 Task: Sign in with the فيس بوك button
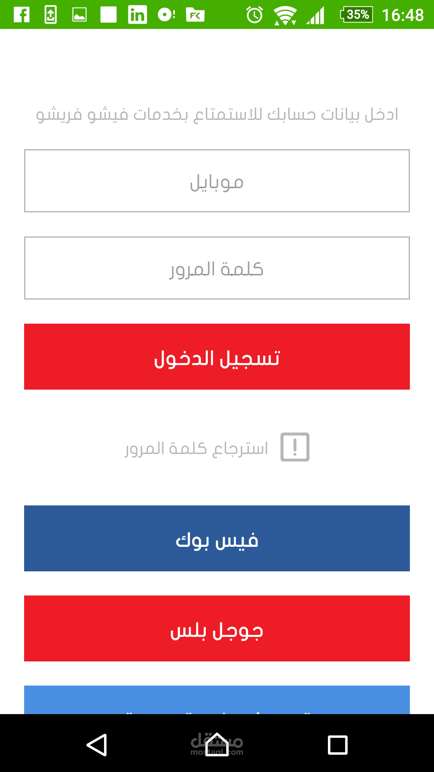pyautogui.click(x=217, y=538)
